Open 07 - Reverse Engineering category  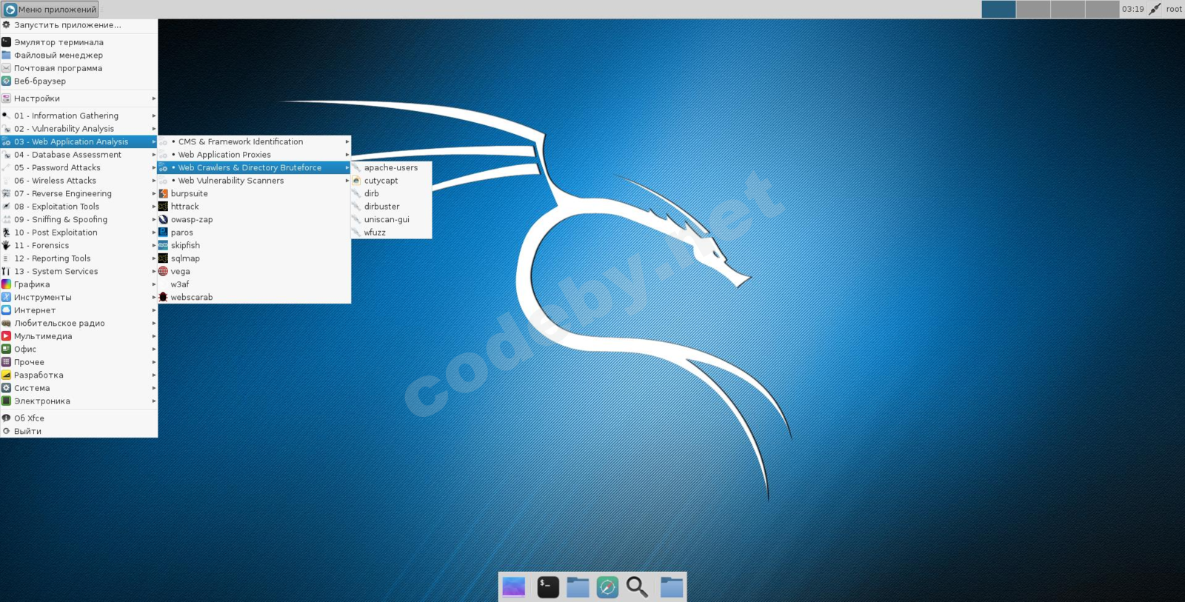79,193
